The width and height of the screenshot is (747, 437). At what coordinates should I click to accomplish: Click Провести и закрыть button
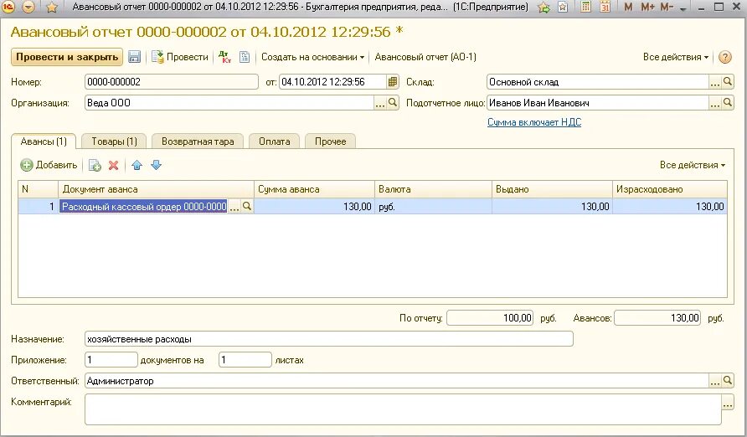[67, 57]
